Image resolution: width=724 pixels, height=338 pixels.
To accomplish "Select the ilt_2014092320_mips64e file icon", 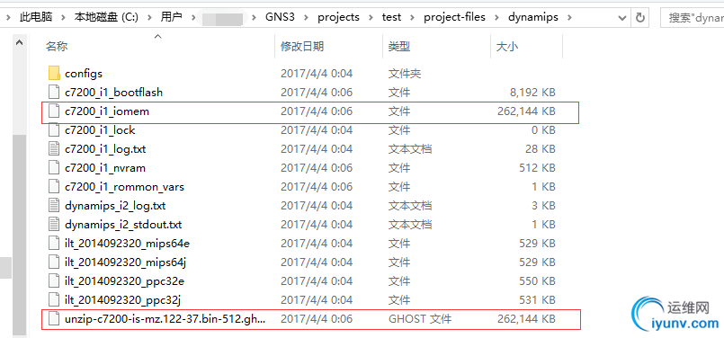I will pos(54,243).
